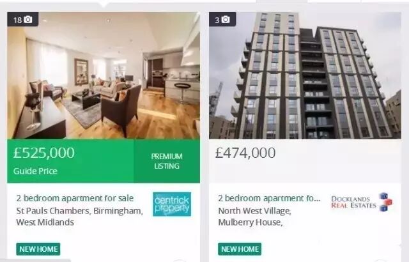Open the truncated North West Village listing title
Image resolution: width=409 pixels, height=262 pixels.
point(269,198)
